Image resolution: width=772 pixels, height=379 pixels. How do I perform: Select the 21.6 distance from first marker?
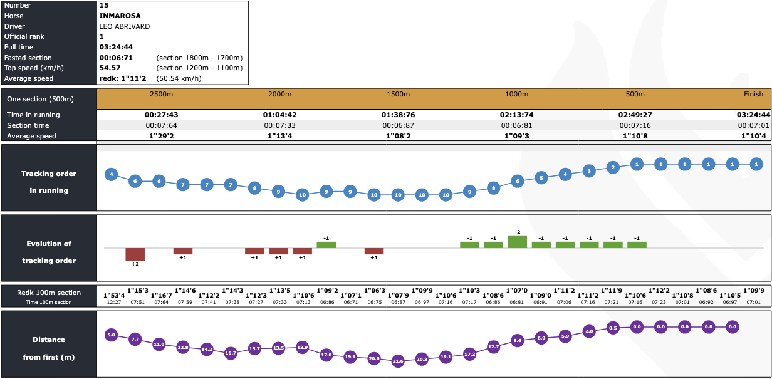coord(397,361)
